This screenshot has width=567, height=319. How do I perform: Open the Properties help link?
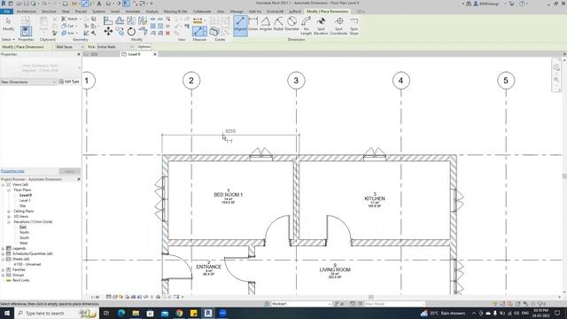tap(12, 171)
